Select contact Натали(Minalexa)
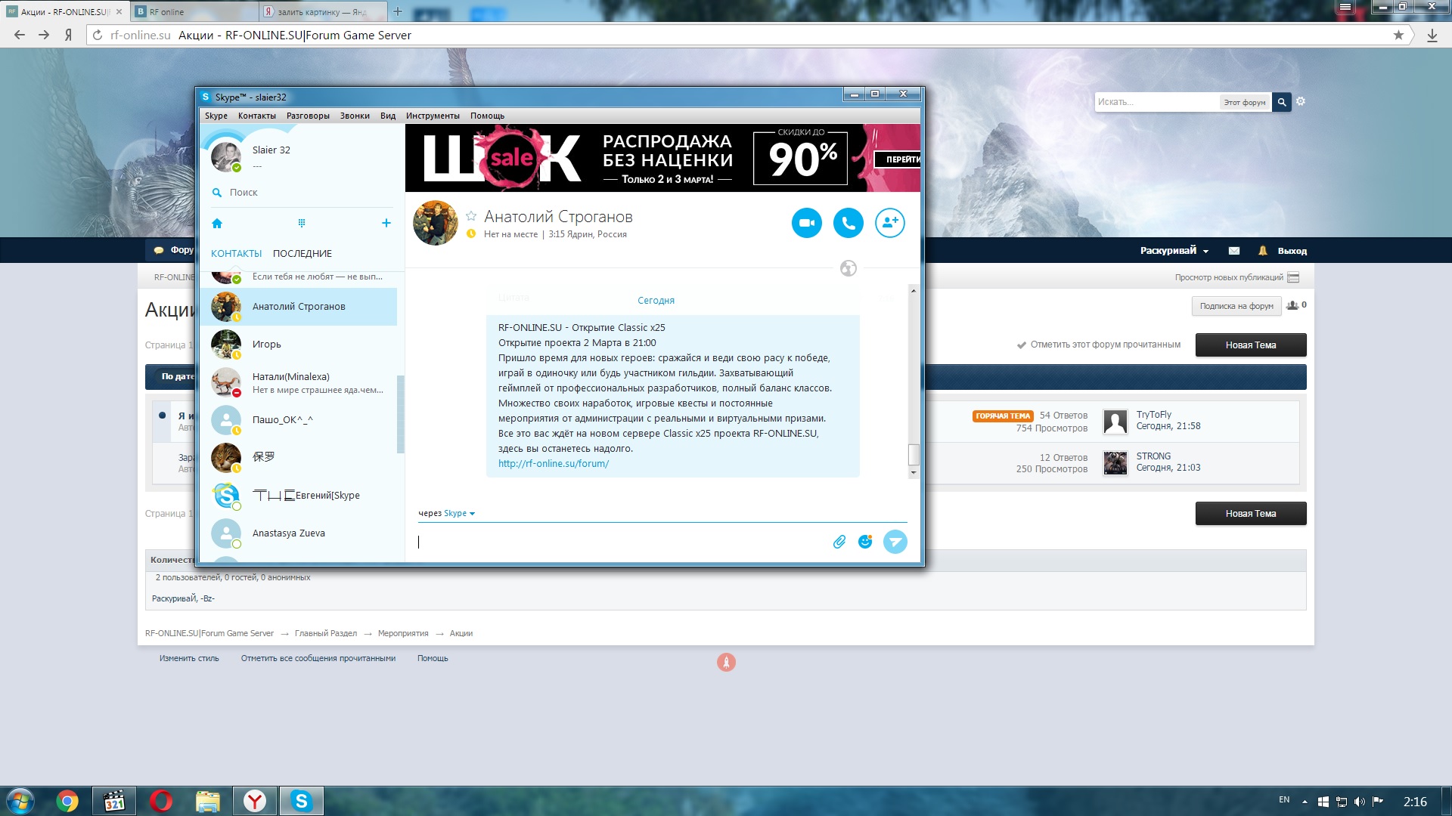The width and height of the screenshot is (1452, 816). (x=298, y=382)
